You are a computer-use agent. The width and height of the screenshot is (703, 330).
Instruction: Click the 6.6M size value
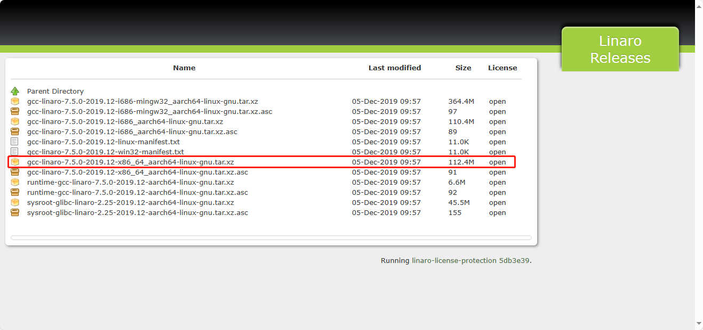click(x=457, y=182)
